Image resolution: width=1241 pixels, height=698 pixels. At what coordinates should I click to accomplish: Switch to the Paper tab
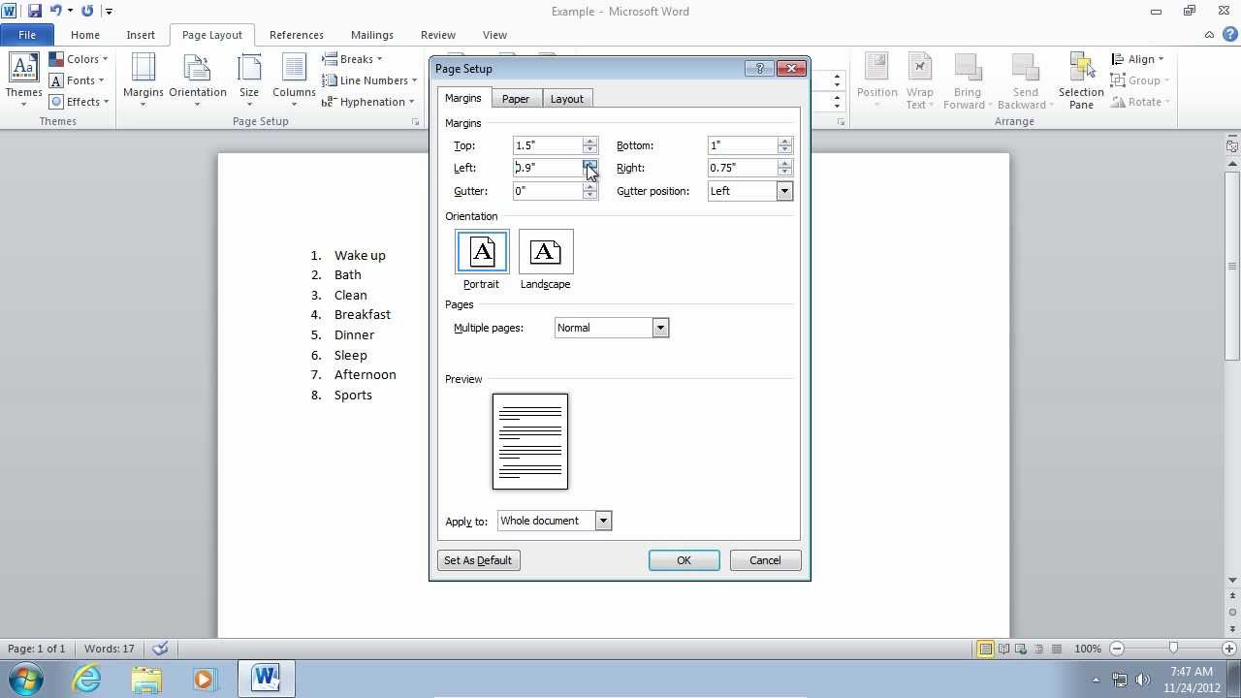[516, 99]
